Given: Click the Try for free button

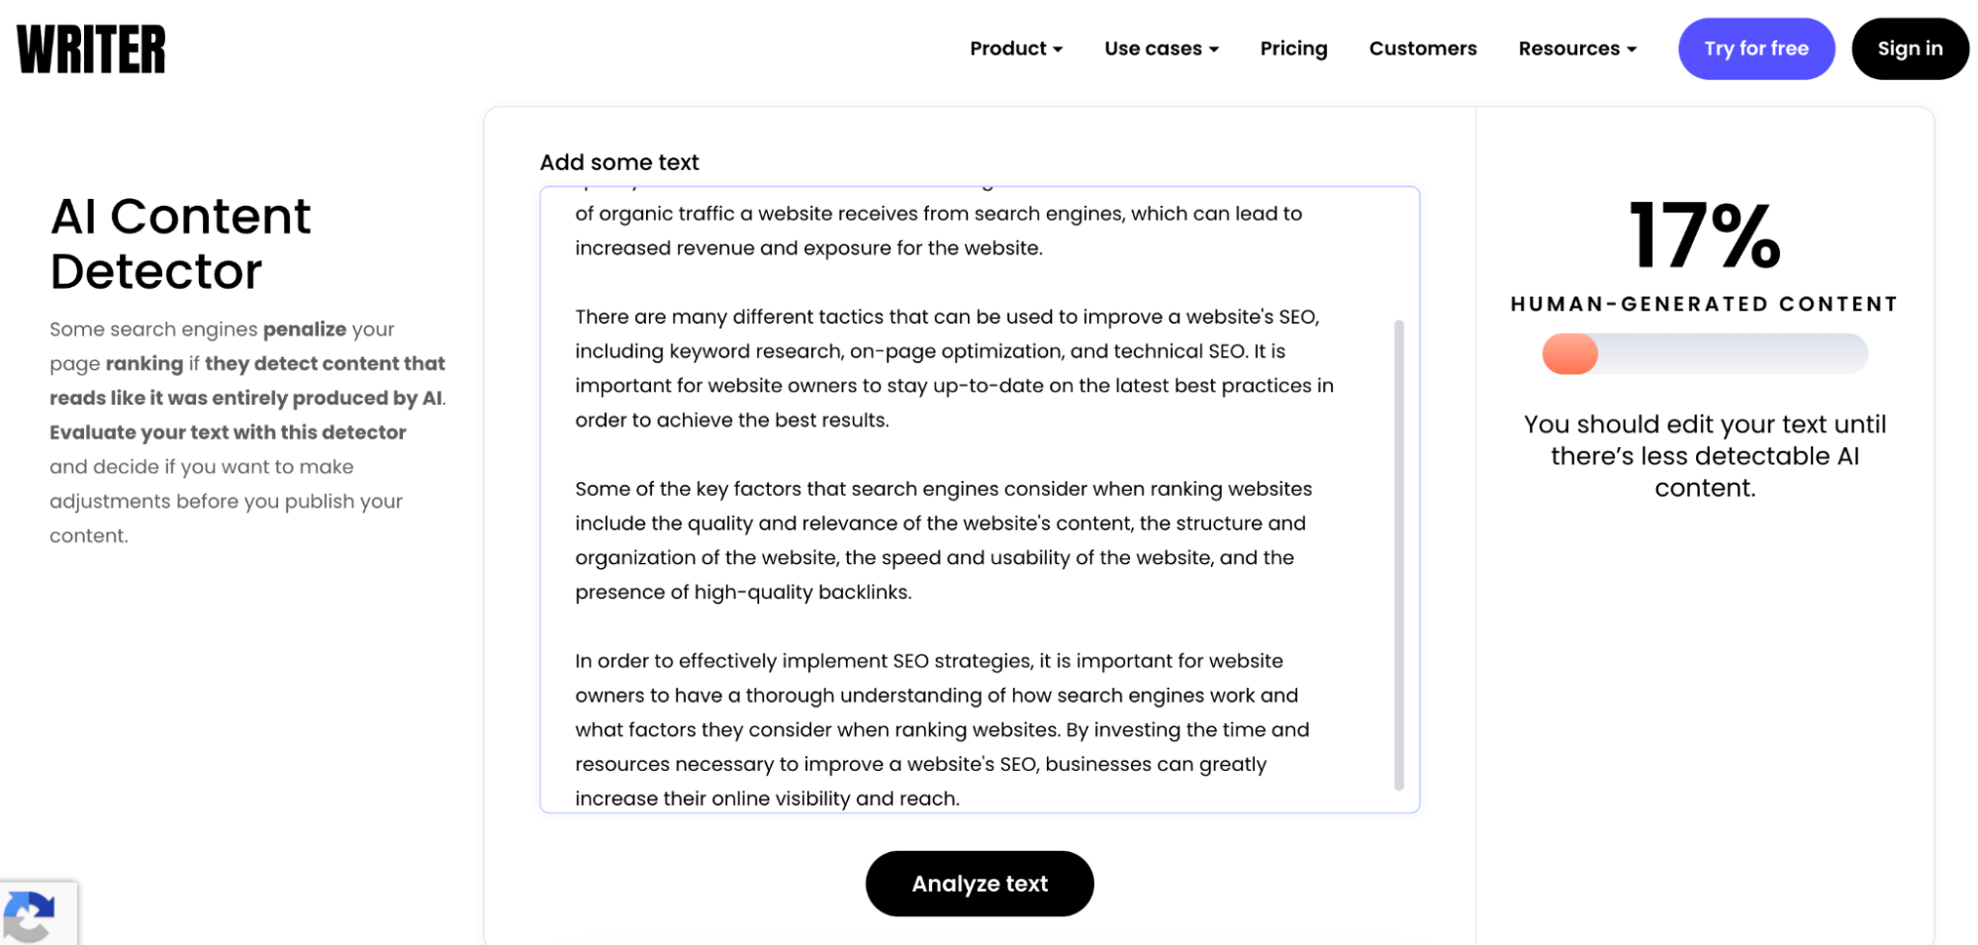Looking at the screenshot, I should tap(1756, 48).
